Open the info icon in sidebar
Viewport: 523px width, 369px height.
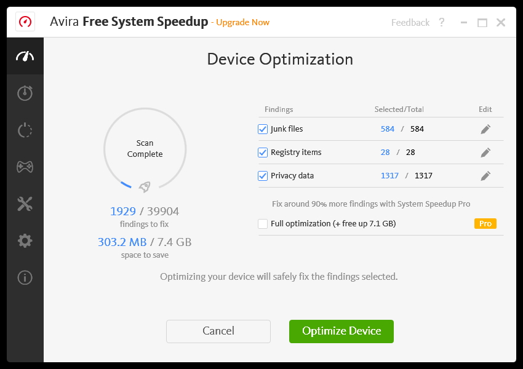[25, 277]
